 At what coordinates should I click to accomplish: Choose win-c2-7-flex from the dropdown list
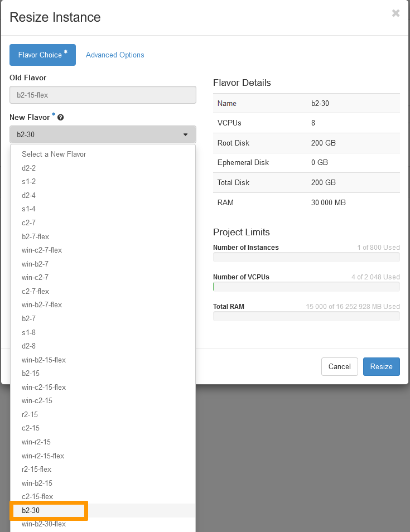(42, 250)
